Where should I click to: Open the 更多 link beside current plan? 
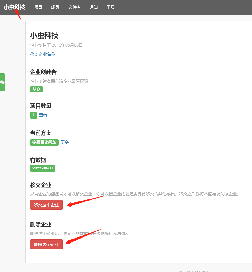(x=65, y=142)
